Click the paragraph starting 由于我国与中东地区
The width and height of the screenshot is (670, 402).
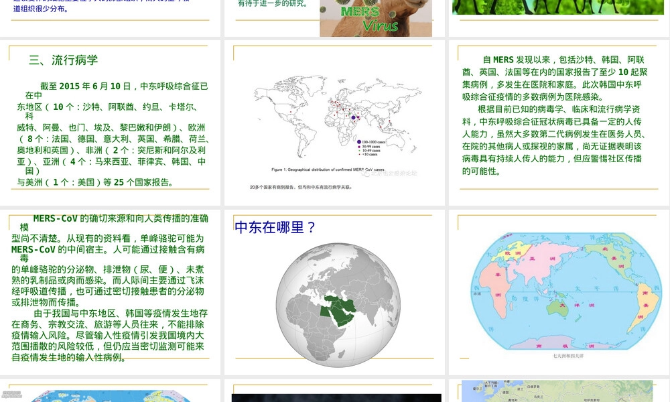coord(109,336)
